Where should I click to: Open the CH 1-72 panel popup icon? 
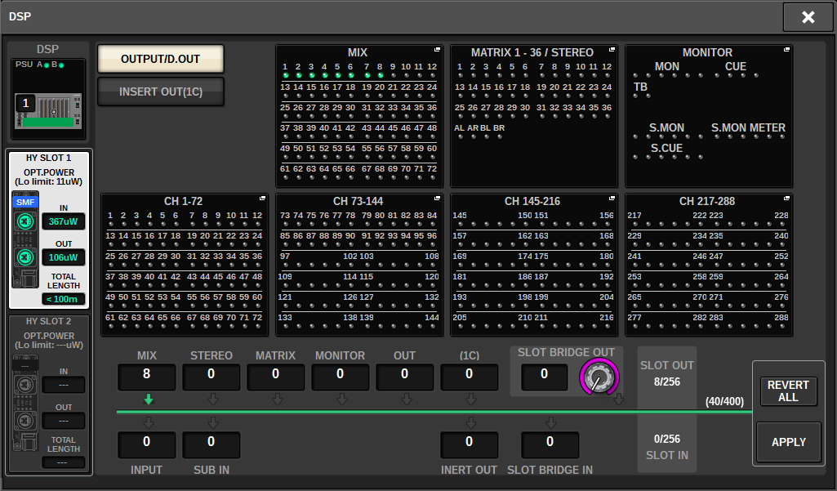tap(262, 199)
